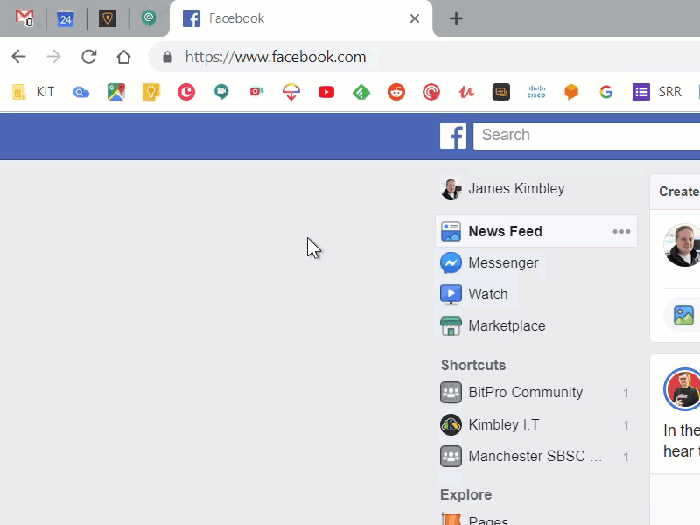This screenshot has height=525, width=700.
Task: Open James Kimbley's profile
Action: (502, 188)
